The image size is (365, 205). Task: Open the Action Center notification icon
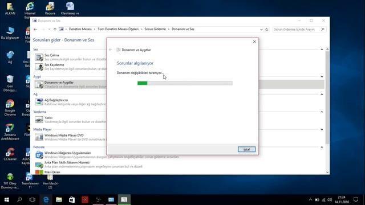pos(356,200)
